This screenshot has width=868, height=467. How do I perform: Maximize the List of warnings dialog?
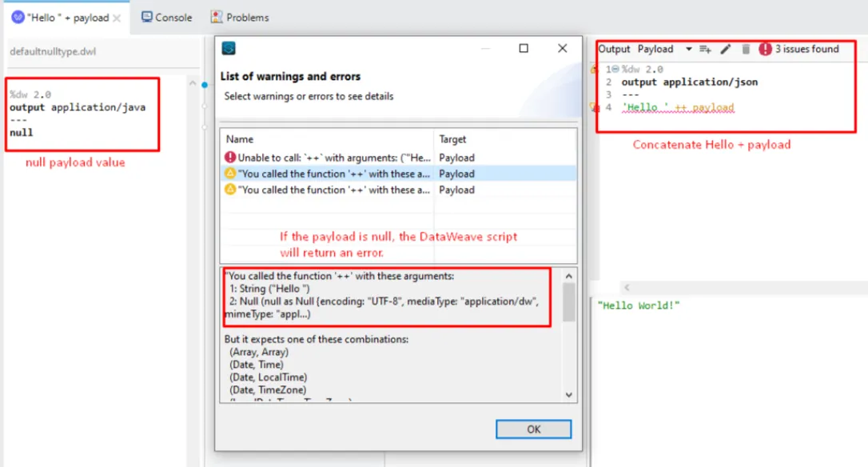pos(524,48)
